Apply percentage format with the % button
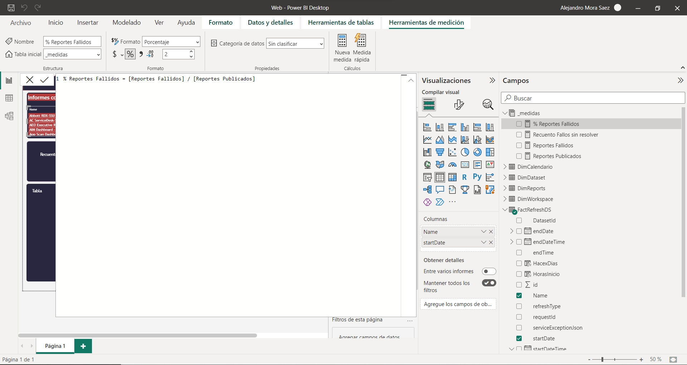Image resolution: width=687 pixels, height=365 pixels. 130,54
